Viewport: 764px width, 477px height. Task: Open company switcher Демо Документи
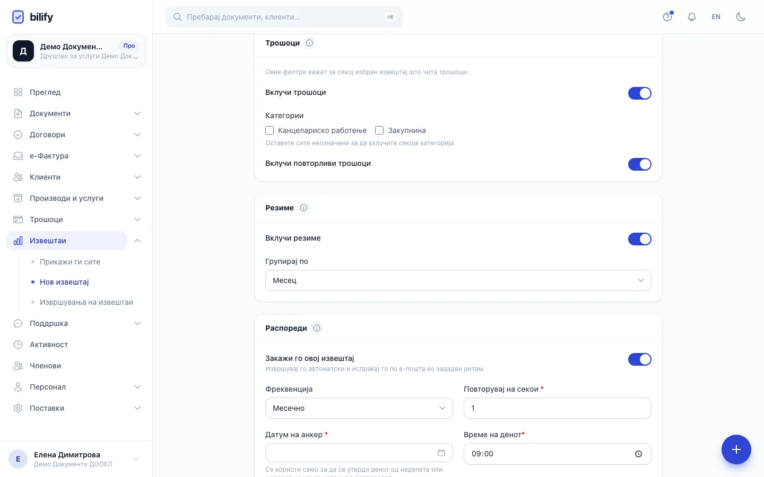[x=76, y=51]
